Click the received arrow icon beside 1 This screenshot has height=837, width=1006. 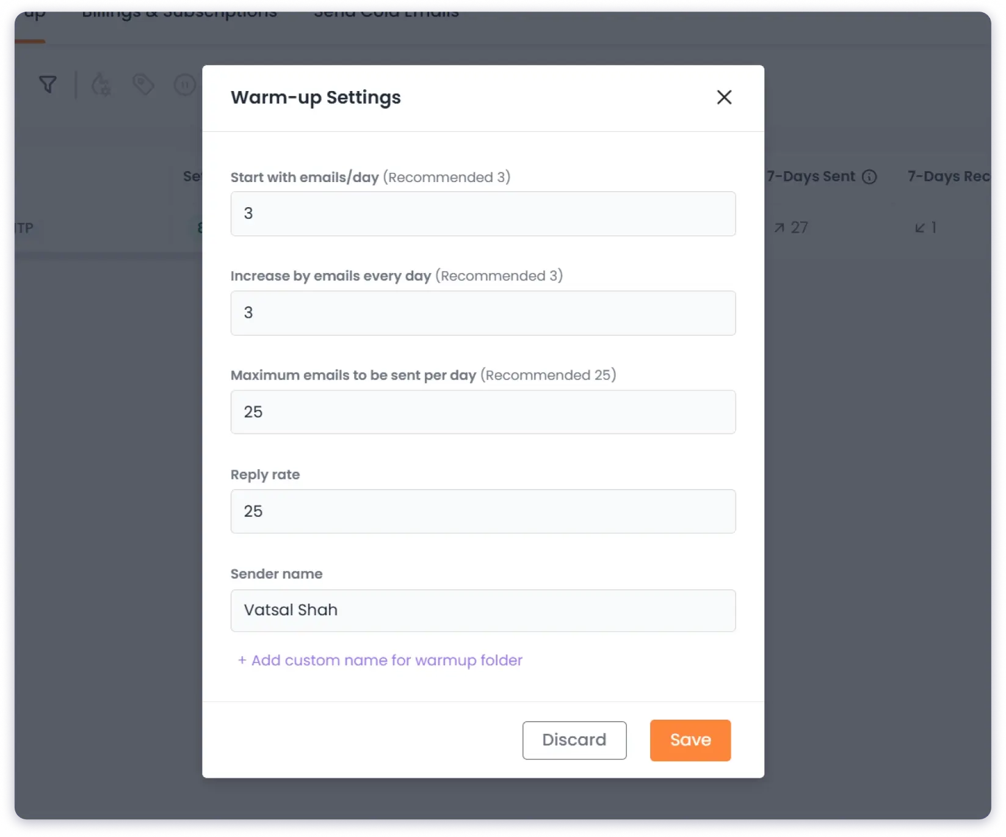point(919,227)
